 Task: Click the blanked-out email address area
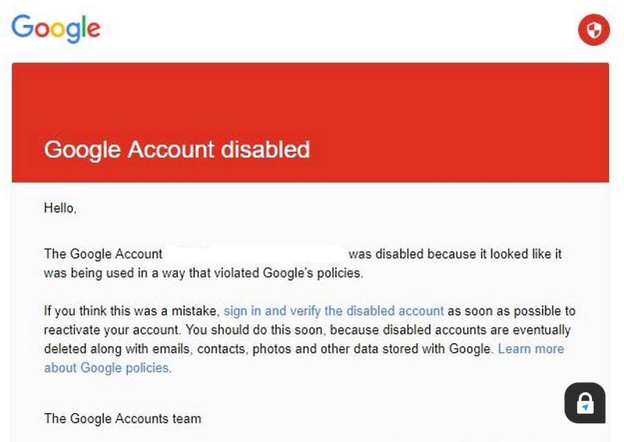[x=255, y=254]
